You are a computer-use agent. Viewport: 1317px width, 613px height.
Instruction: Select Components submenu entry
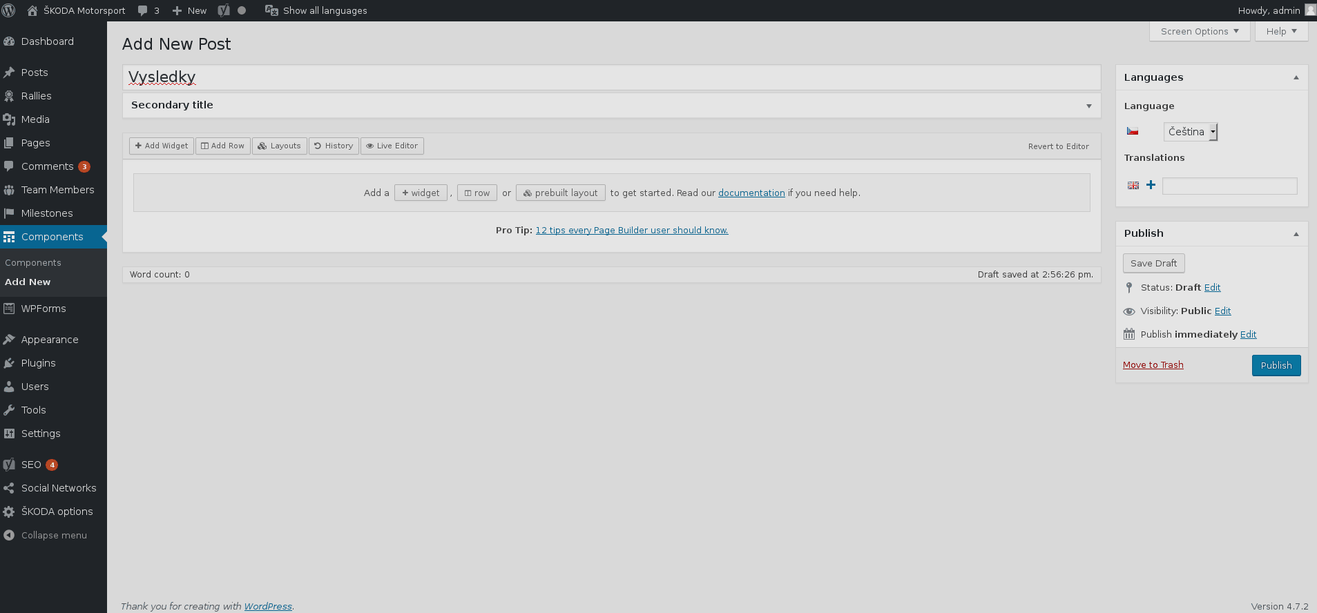pos(33,263)
